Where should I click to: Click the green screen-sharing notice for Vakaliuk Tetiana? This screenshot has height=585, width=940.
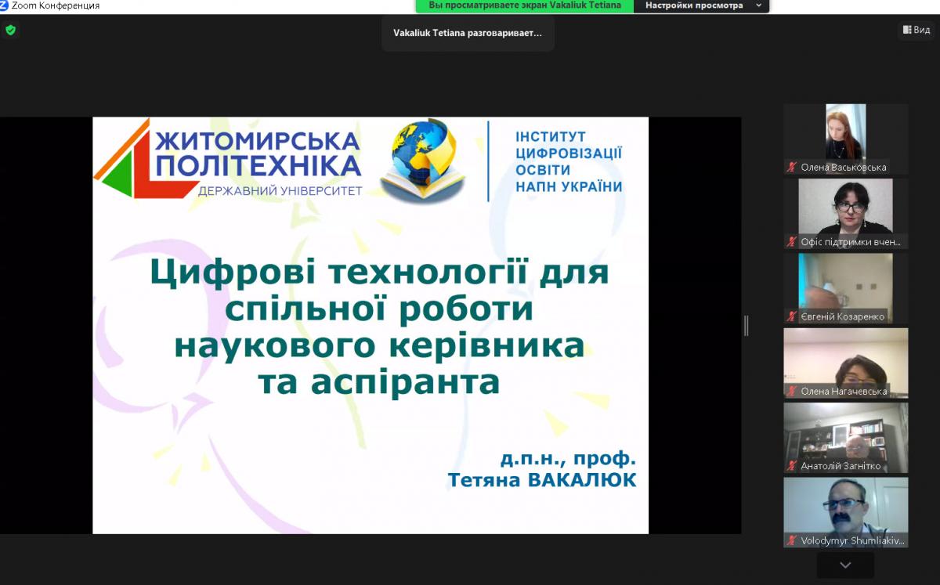pyautogui.click(x=525, y=5)
